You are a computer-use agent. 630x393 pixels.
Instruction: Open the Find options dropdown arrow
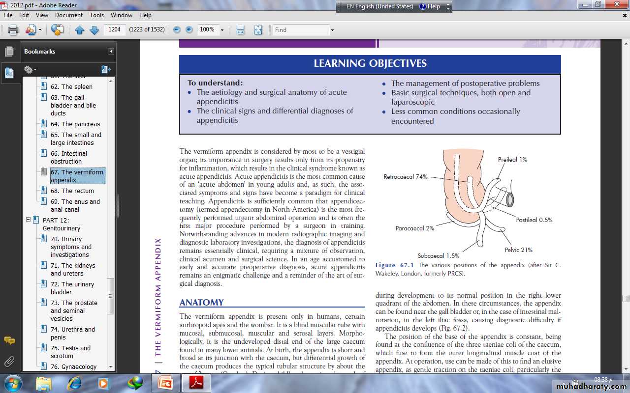click(x=332, y=30)
